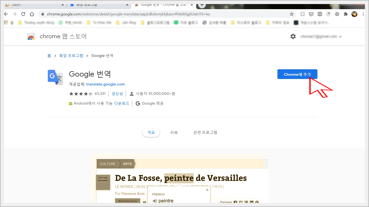This screenshot has width=369, height=207.
Task: Click the extension preview screenshot image
Action: [x=180, y=178]
